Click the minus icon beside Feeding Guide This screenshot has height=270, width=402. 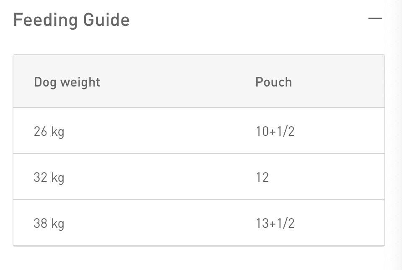click(375, 18)
